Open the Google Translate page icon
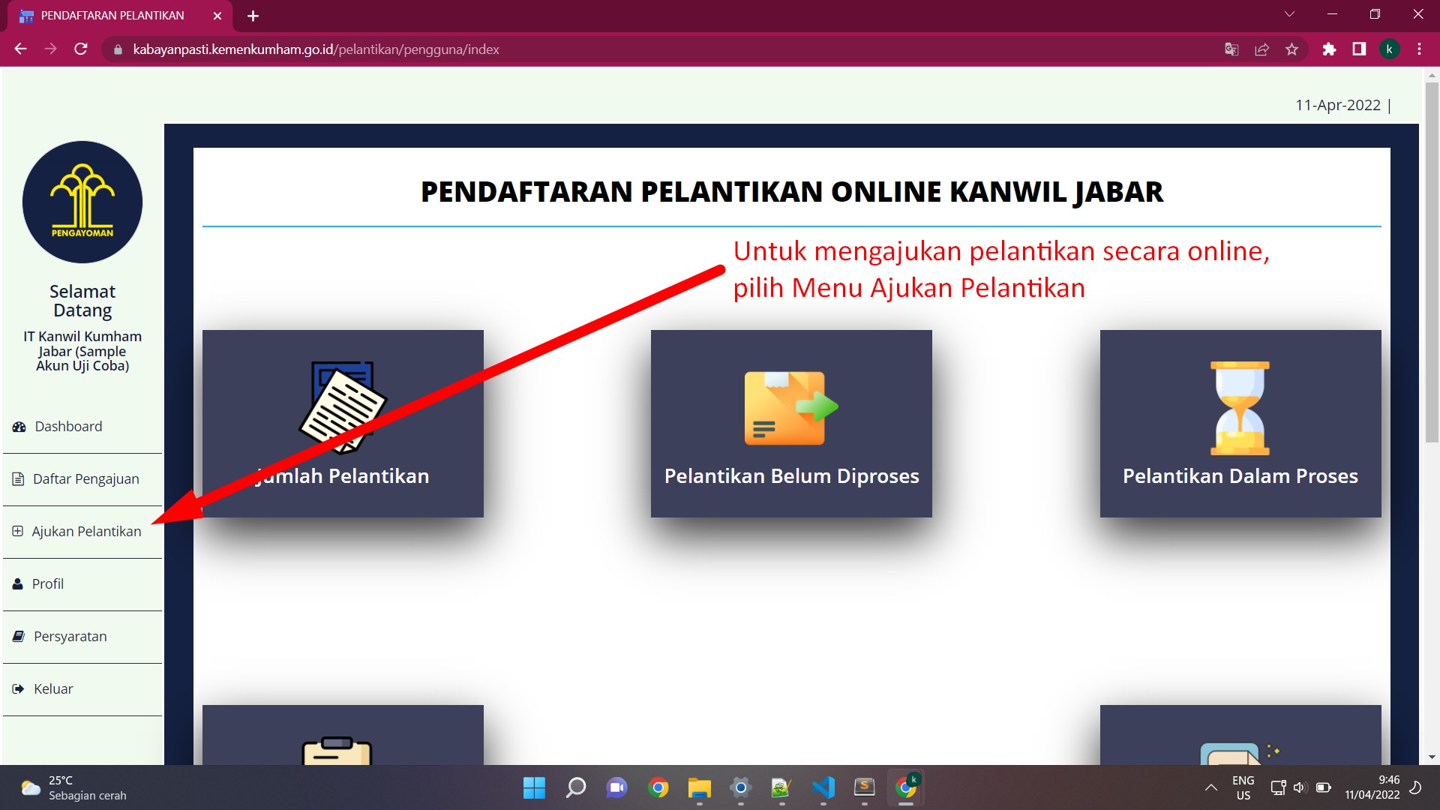Viewport: 1440px width, 810px height. [x=1231, y=49]
